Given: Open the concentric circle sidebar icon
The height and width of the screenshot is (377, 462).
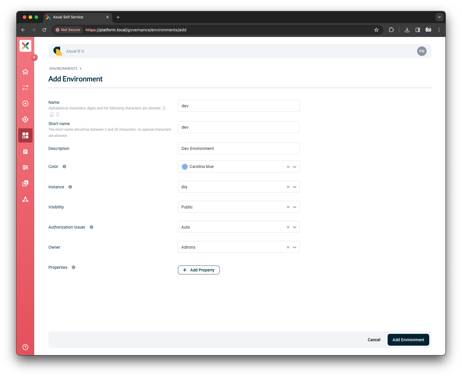Looking at the screenshot, I should (25, 103).
